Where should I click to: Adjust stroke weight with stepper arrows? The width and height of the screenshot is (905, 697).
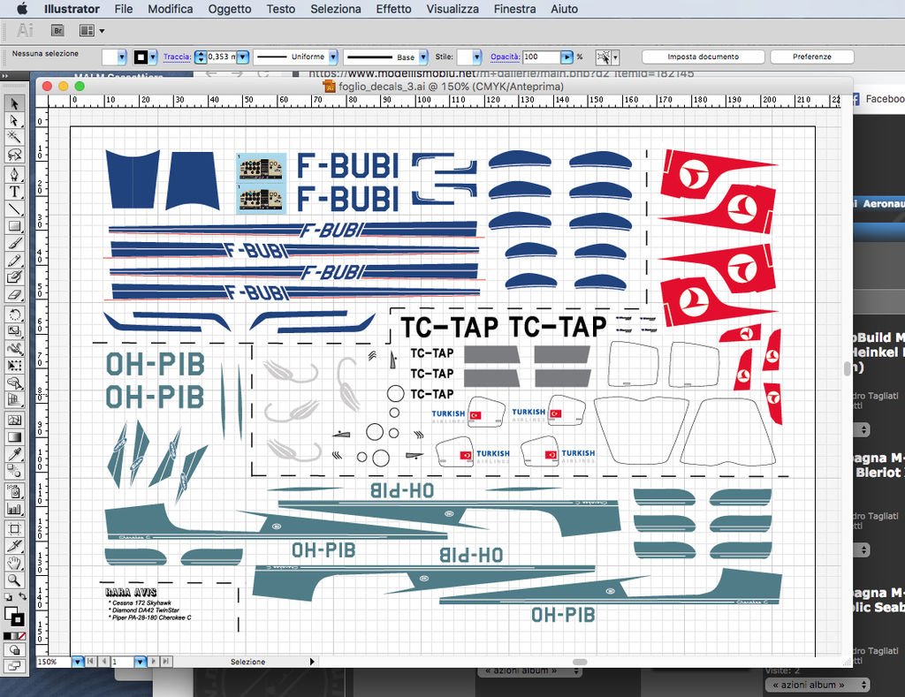201,57
